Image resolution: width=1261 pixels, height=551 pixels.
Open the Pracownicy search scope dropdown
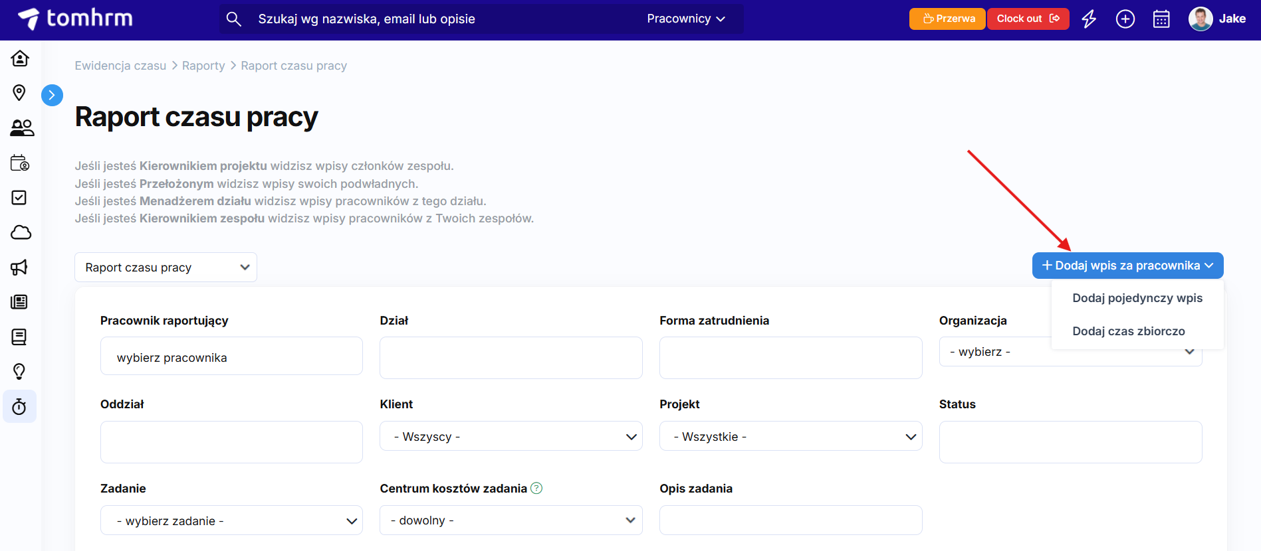685,19
